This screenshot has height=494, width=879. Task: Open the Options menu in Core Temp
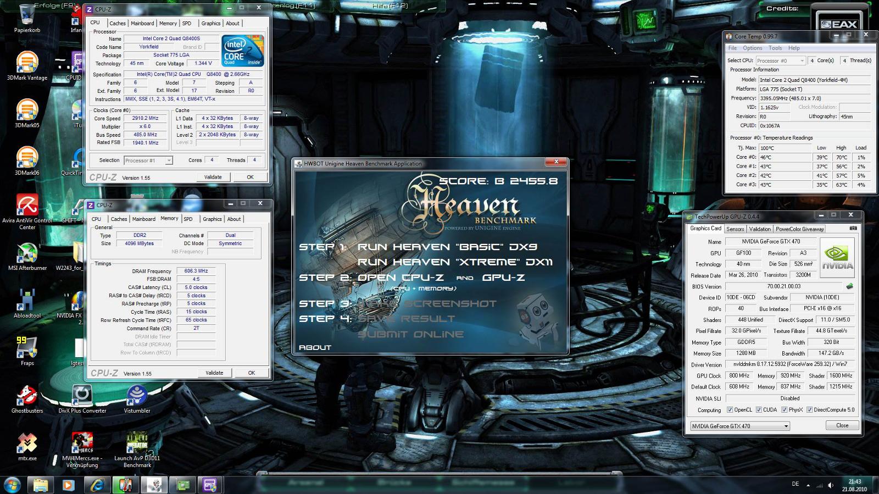click(x=752, y=48)
